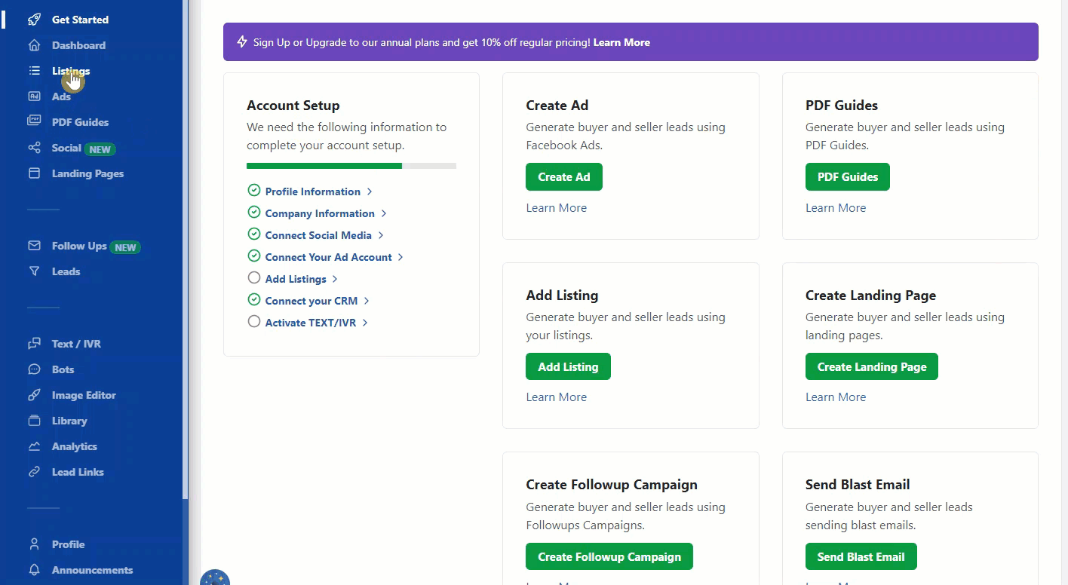
Task: Open Dashboard via the home icon
Action: pos(34,45)
